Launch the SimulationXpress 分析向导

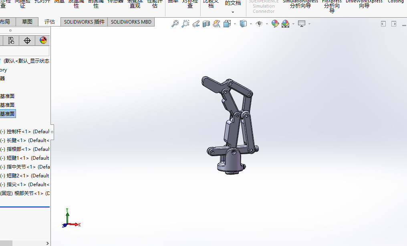[x=300, y=4]
